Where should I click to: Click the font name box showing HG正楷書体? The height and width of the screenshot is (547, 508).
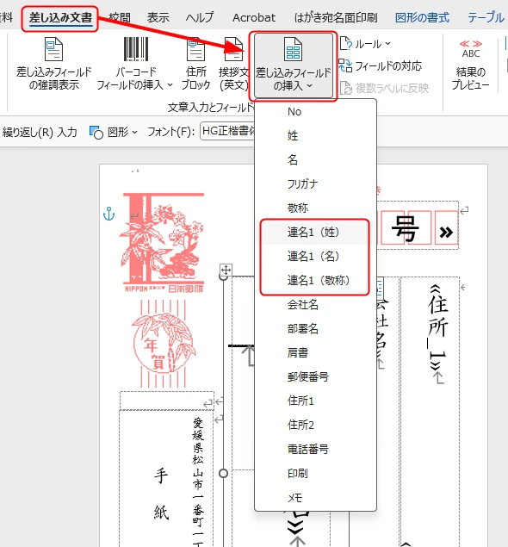tap(228, 131)
